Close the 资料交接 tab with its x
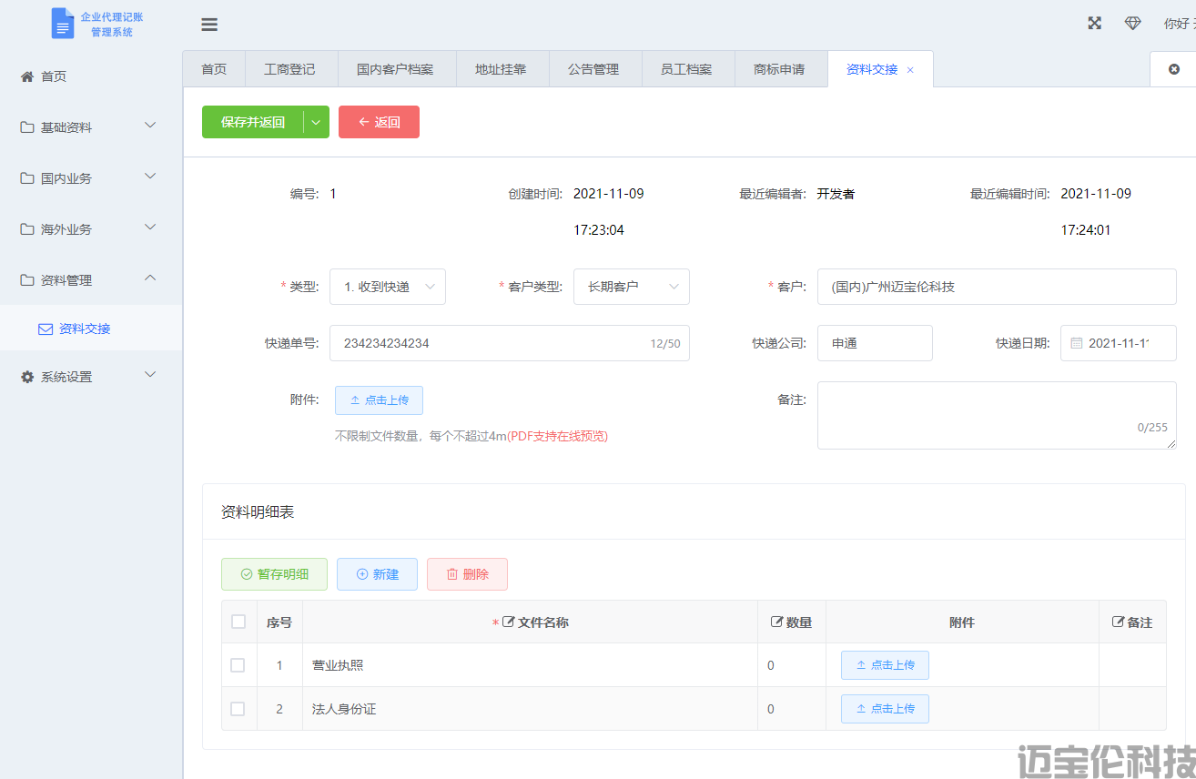 point(910,70)
